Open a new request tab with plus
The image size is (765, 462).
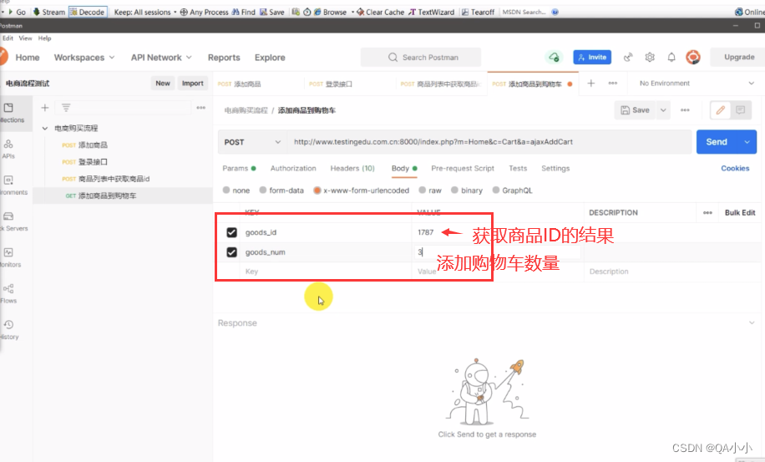pyautogui.click(x=590, y=84)
